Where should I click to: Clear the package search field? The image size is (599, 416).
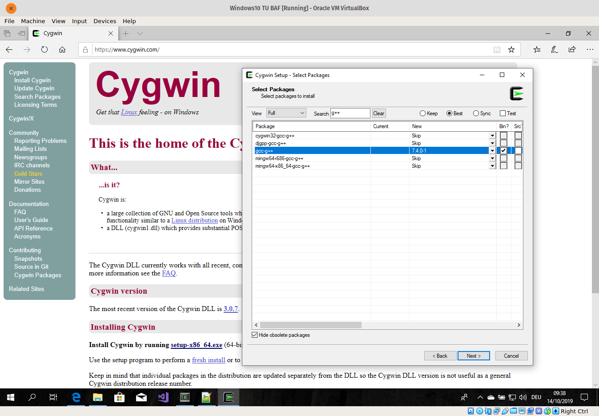tap(379, 113)
